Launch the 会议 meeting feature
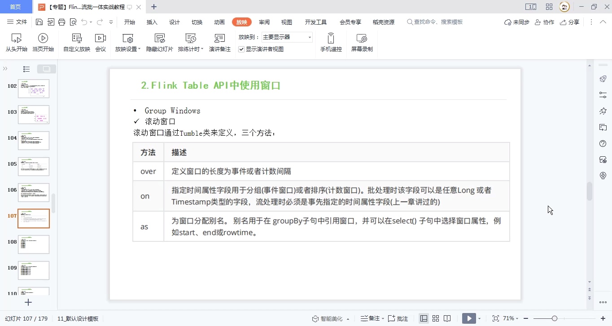Viewport: 612px width, 326px height. 101,43
